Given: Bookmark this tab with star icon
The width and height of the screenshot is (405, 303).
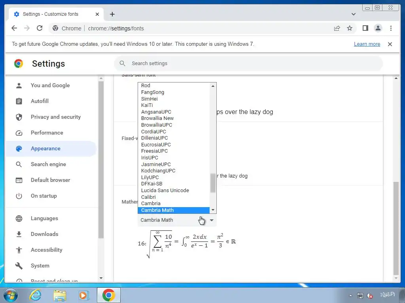Looking at the screenshot, I should (350, 28).
